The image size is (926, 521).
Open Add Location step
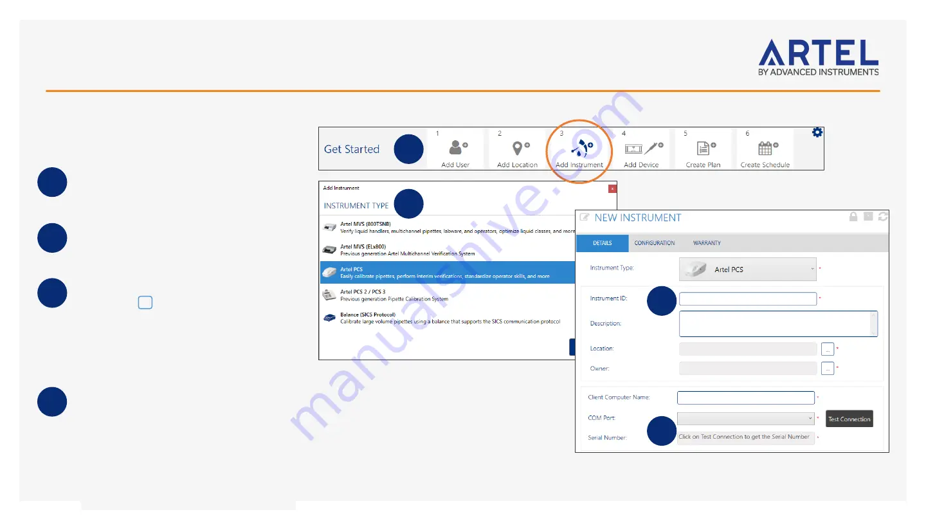pos(517,149)
